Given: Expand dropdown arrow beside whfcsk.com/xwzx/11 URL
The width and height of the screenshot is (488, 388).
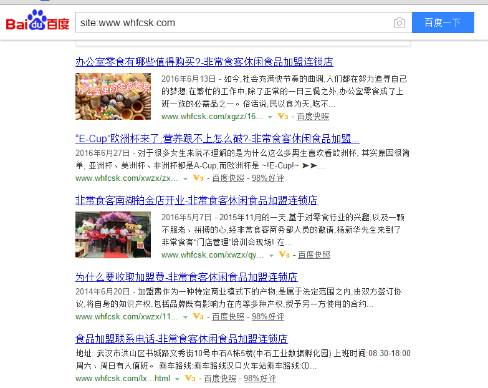Looking at the screenshot, I should pyautogui.click(x=186, y=318).
